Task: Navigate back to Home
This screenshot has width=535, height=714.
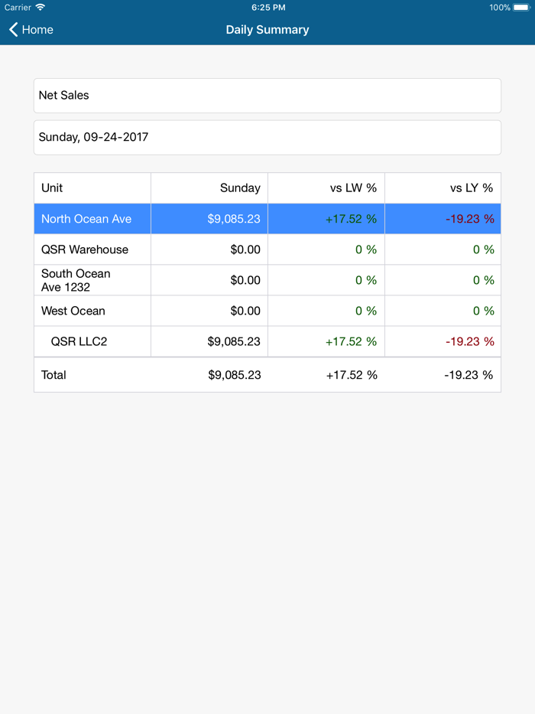Action: click(31, 29)
